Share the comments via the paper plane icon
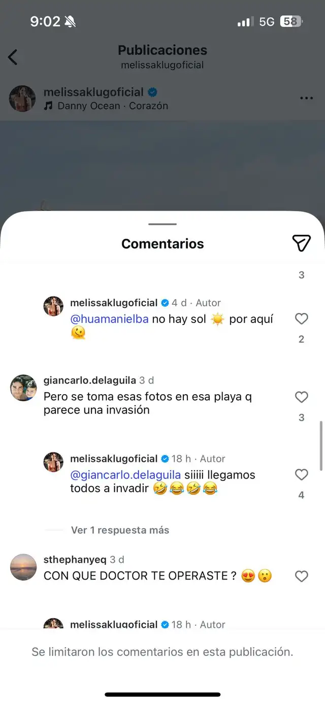 tap(302, 243)
